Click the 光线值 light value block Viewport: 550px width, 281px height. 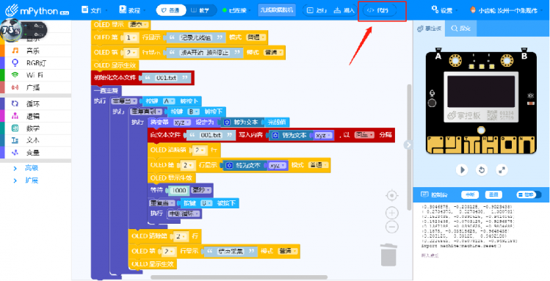coord(278,123)
